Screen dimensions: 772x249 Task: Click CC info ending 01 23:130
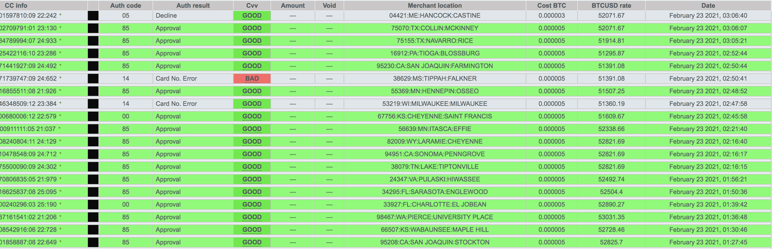[x=28, y=28]
